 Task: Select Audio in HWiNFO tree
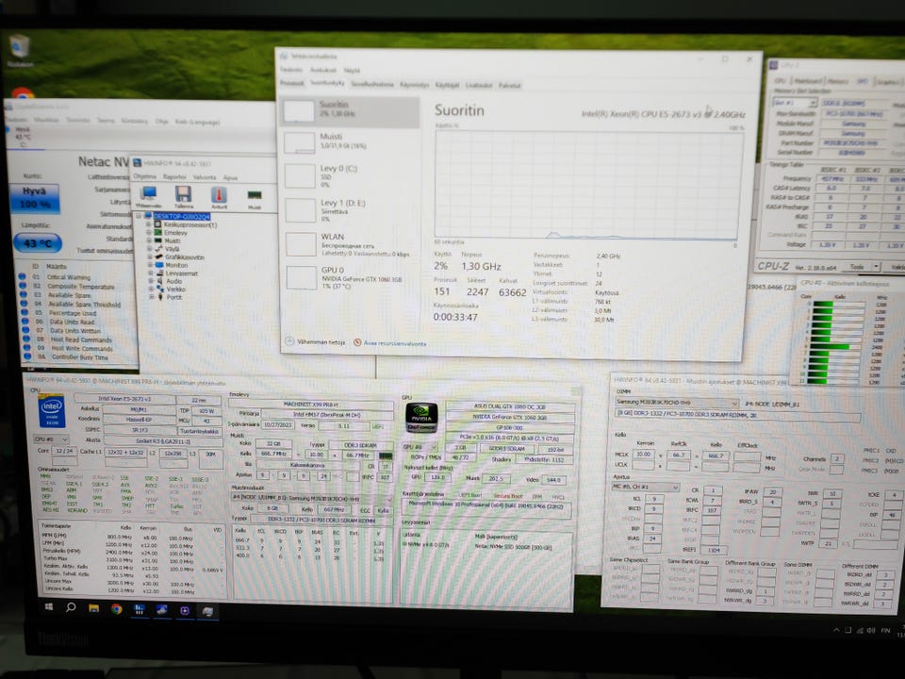tap(173, 281)
